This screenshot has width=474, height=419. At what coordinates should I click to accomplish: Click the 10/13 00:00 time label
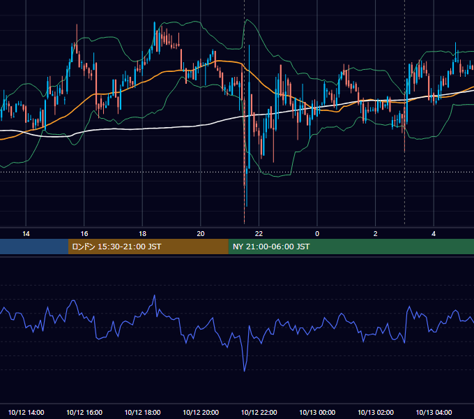coord(317,412)
